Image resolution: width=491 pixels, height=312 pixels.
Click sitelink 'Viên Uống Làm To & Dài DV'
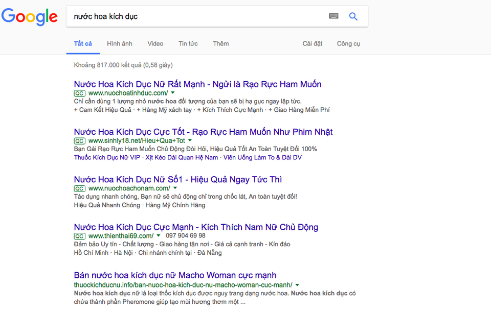(262, 158)
